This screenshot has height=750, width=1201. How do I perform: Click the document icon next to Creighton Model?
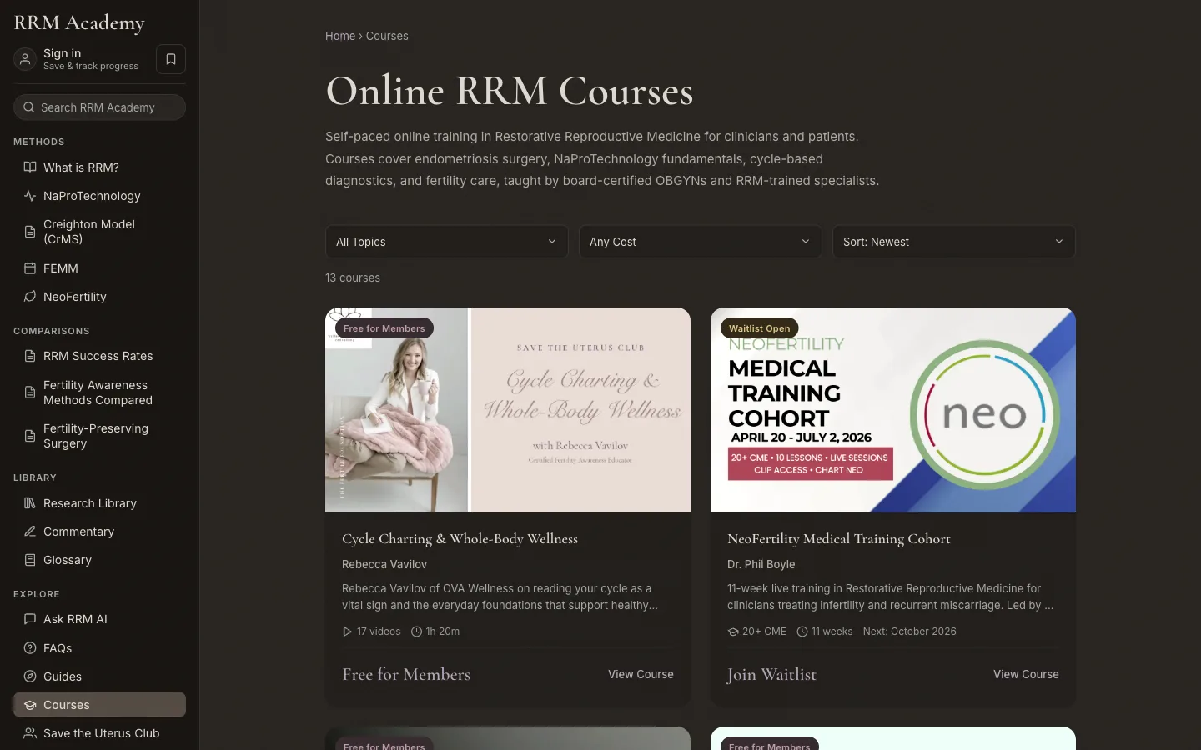(30, 232)
